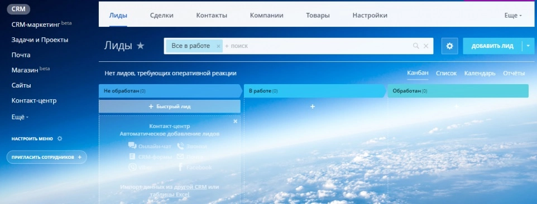Click the Добавить лид button

point(492,46)
